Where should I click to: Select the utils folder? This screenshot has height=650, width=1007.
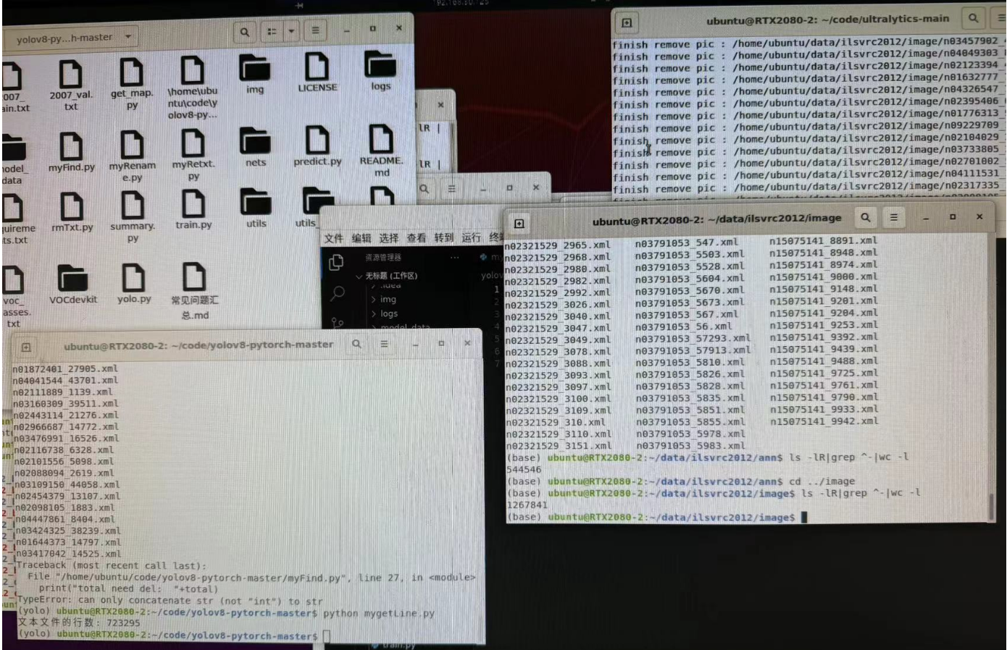(x=256, y=209)
